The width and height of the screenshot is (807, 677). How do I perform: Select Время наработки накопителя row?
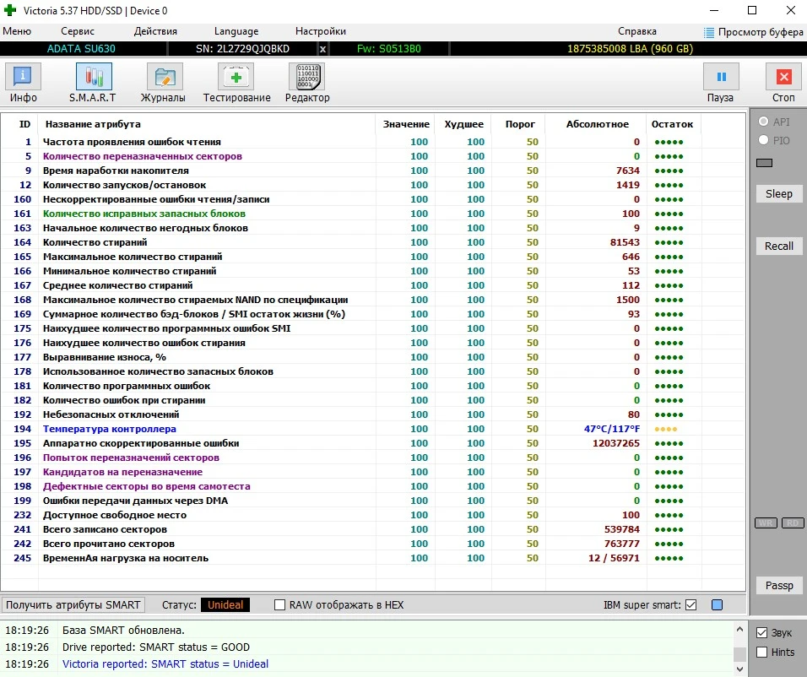[x=372, y=171]
